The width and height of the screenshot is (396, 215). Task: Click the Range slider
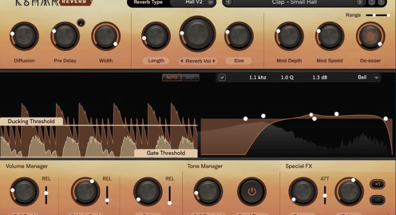(377, 15)
